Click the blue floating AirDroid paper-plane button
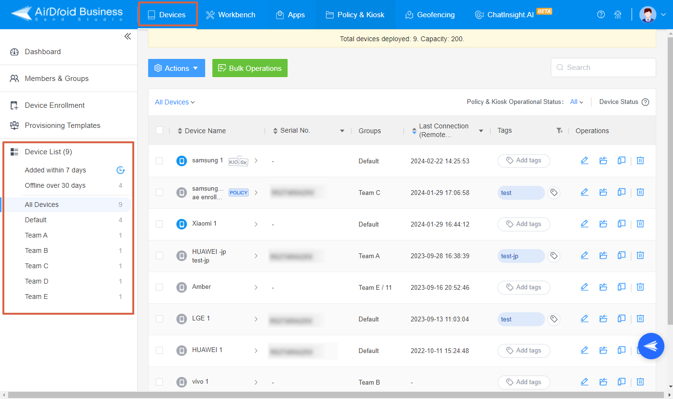Image resolution: width=673 pixels, height=399 pixels. (x=651, y=346)
